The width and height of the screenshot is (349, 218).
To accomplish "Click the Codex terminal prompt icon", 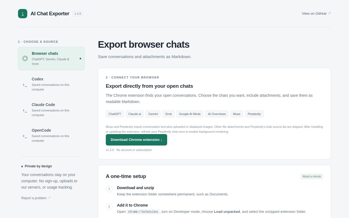I will 25,85.
